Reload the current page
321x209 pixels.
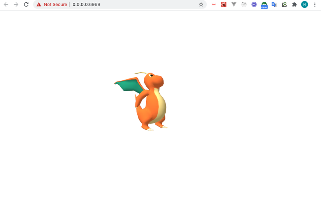pyautogui.click(x=26, y=5)
